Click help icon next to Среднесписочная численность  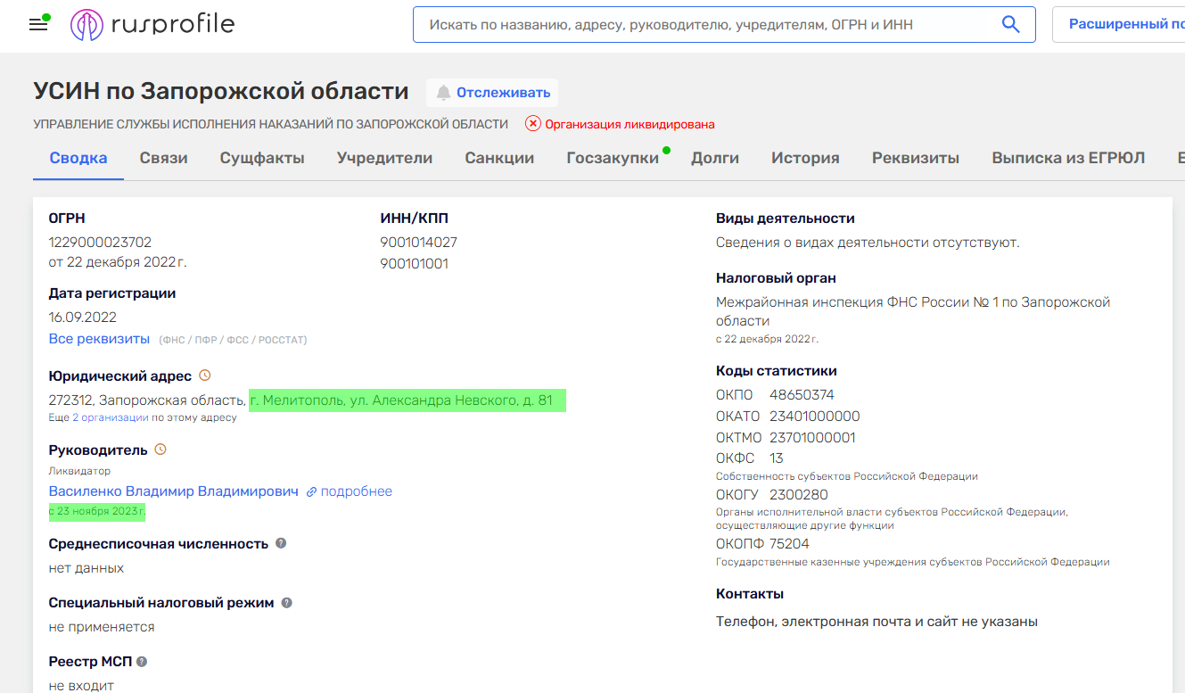tap(281, 543)
